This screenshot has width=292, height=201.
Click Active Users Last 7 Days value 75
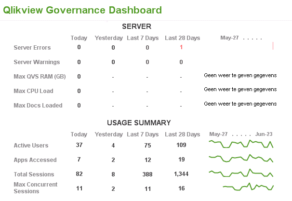147,145
